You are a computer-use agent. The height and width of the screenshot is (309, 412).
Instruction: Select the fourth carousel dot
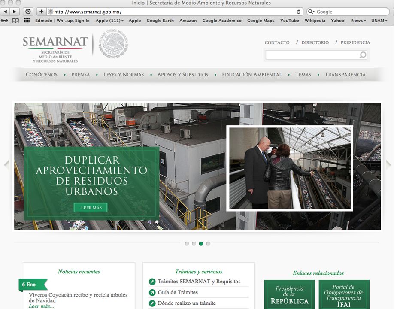[x=208, y=244]
